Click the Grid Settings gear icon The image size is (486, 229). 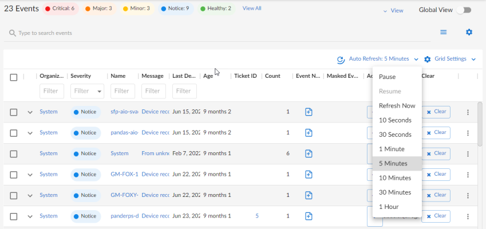point(428,59)
